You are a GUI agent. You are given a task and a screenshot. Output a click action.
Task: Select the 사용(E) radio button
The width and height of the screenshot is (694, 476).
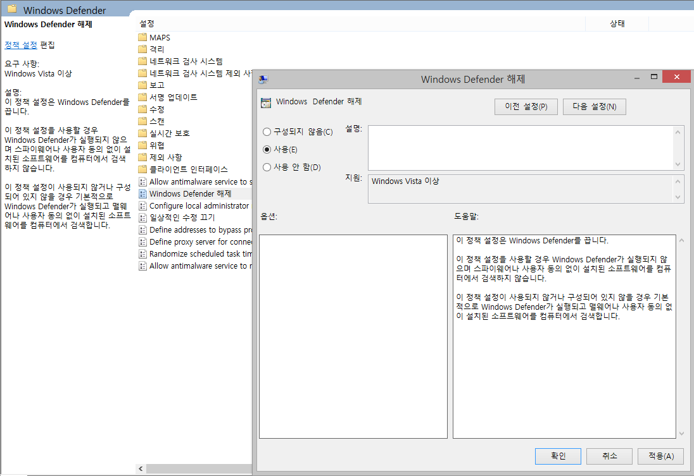267,149
